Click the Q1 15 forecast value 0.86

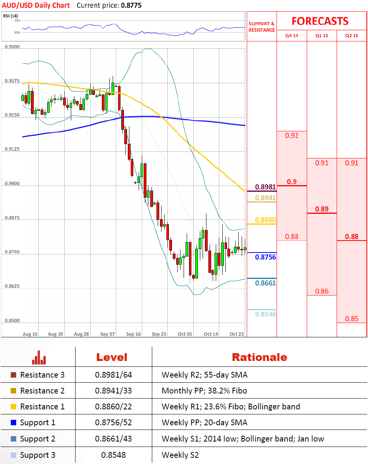click(x=322, y=291)
